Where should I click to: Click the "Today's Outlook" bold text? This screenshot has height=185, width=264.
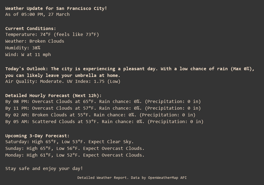coord(27,69)
